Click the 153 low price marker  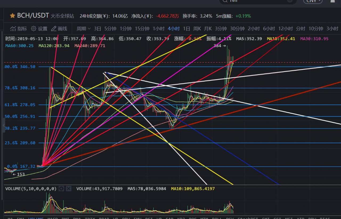(19, 174)
